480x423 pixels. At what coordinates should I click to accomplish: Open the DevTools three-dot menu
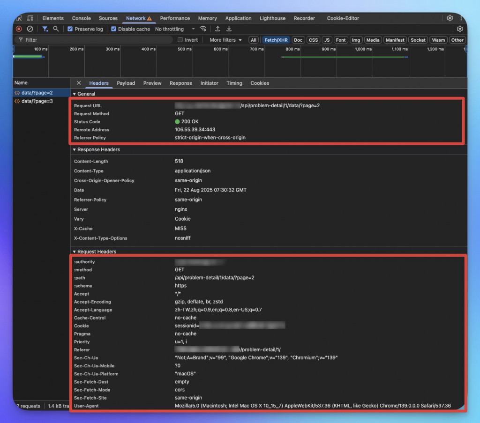(461, 18)
